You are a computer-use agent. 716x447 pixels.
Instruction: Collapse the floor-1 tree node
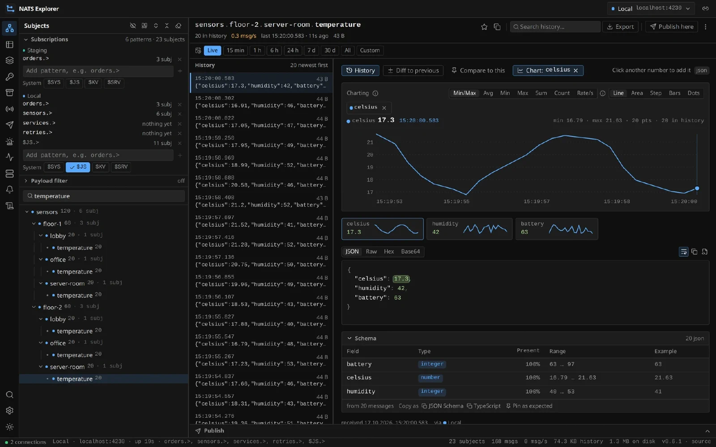pos(34,223)
